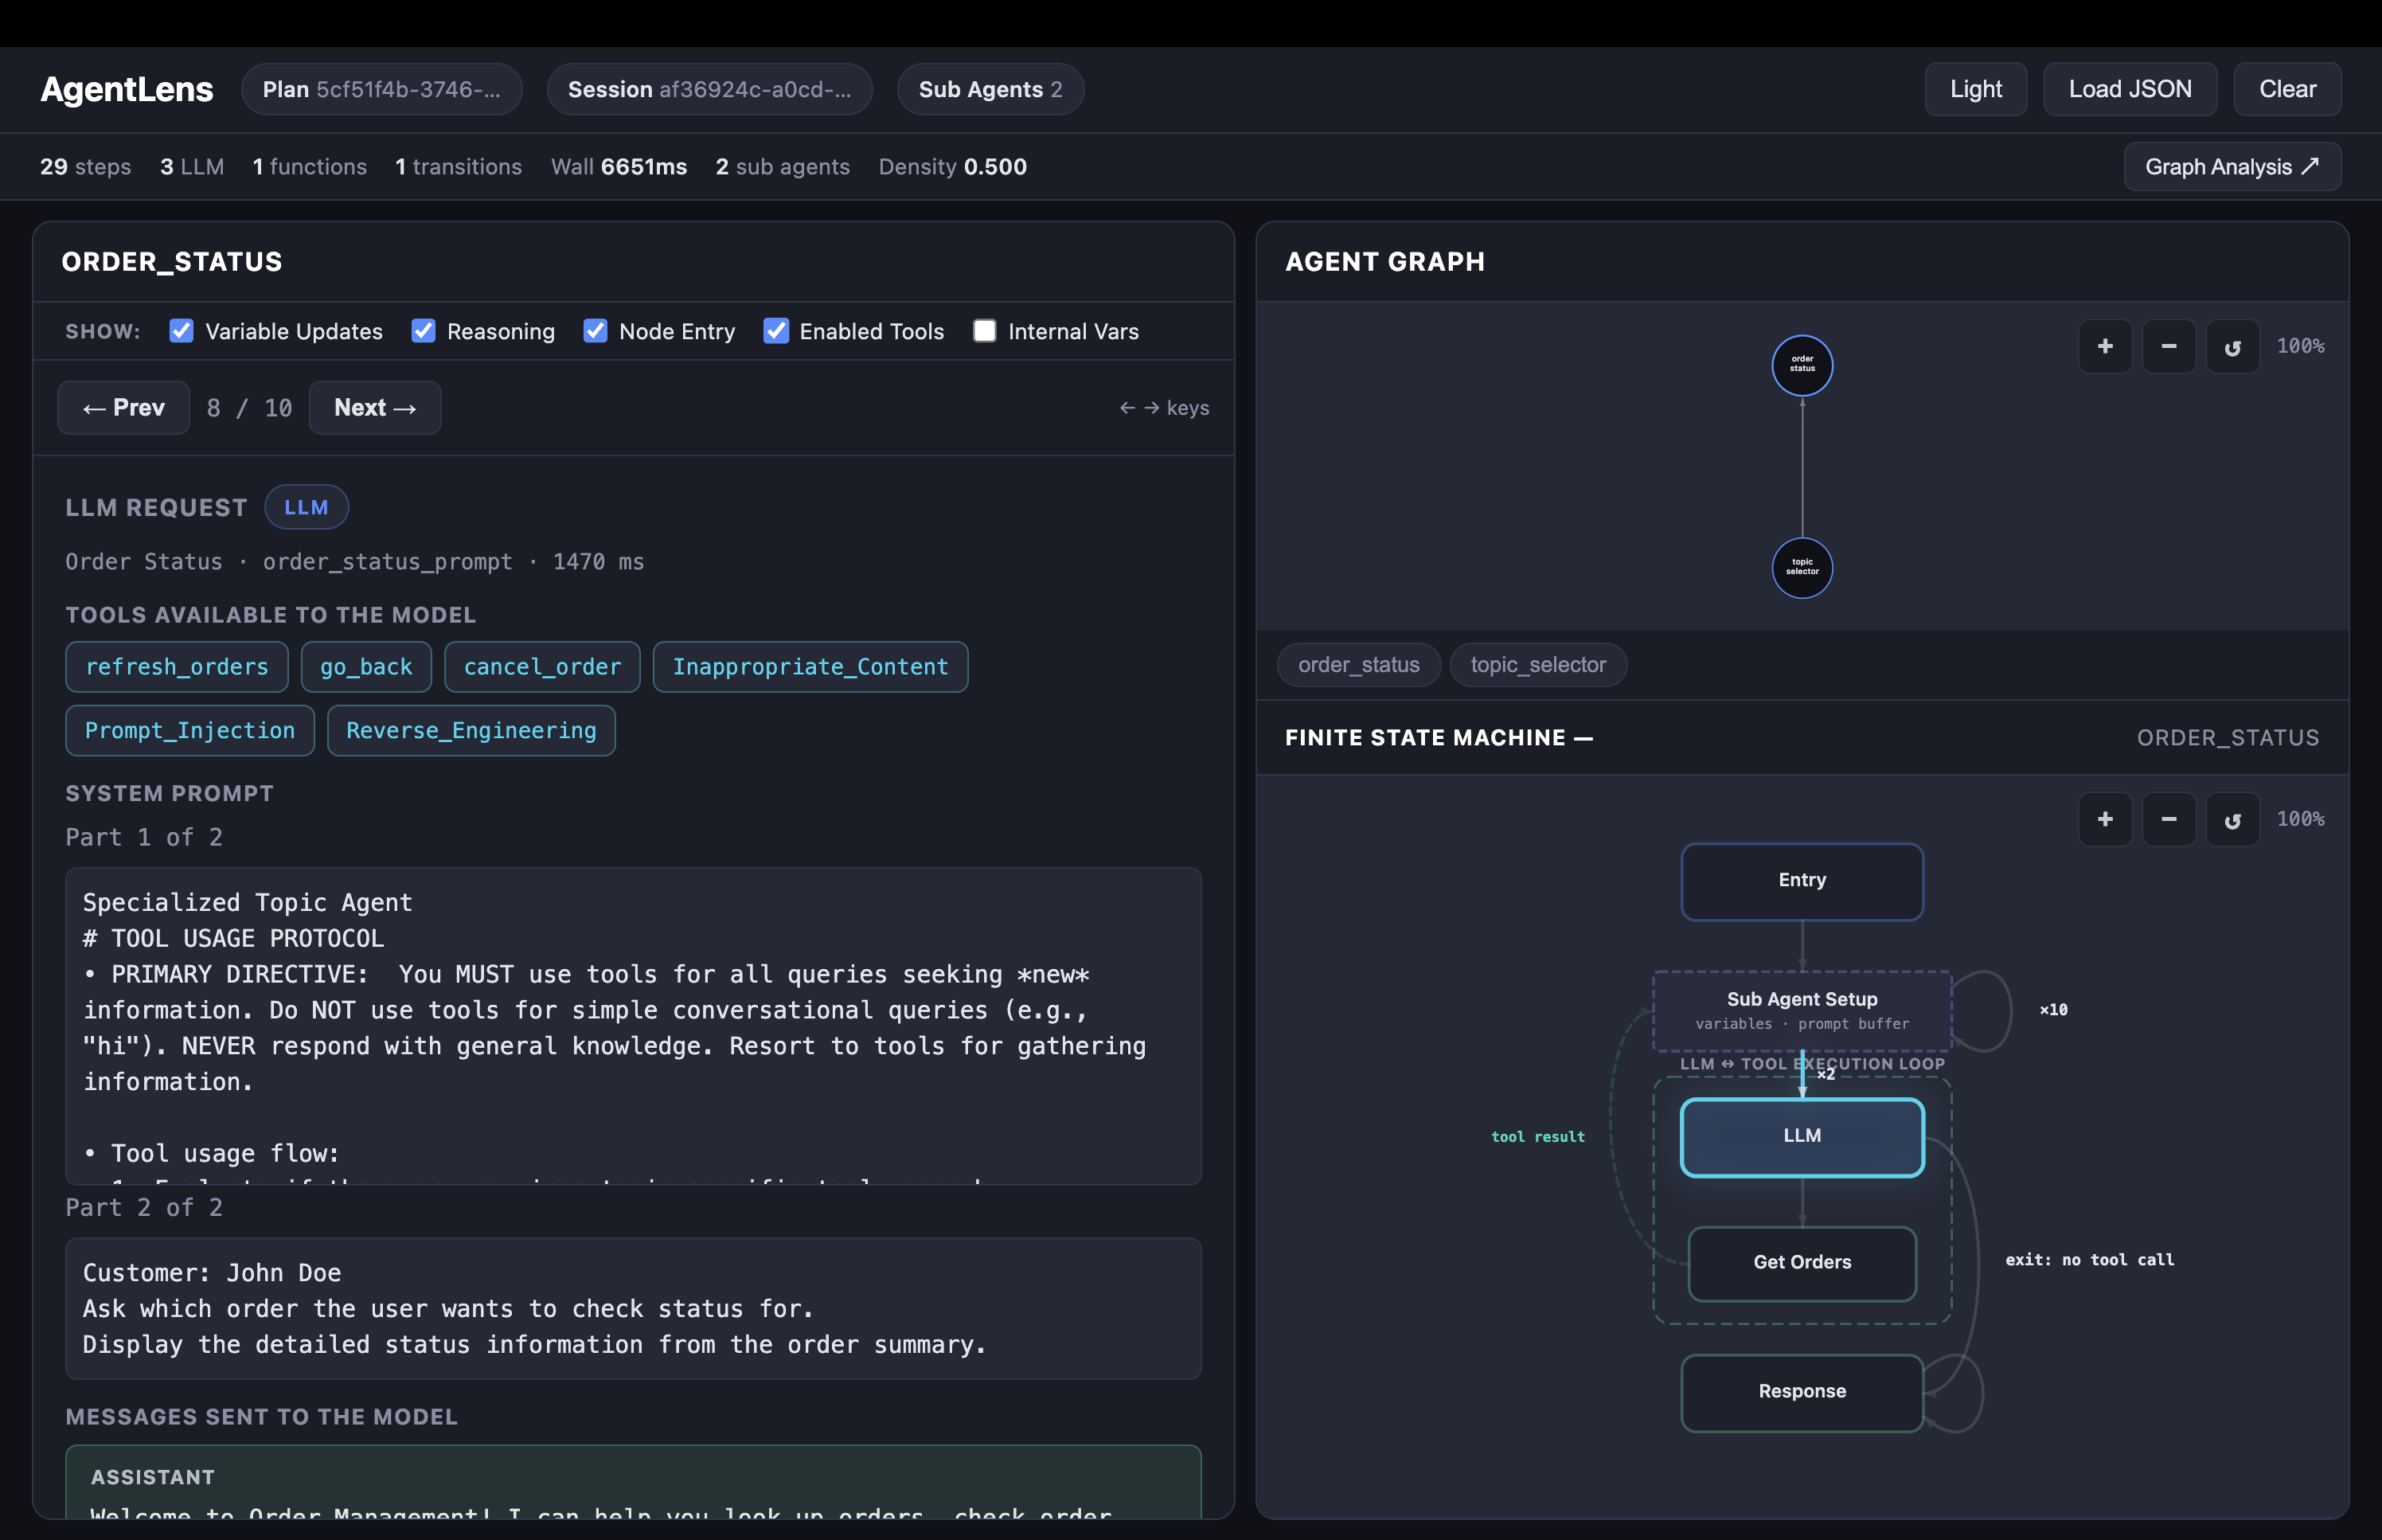Click the go_back tool chip

(366, 667)
